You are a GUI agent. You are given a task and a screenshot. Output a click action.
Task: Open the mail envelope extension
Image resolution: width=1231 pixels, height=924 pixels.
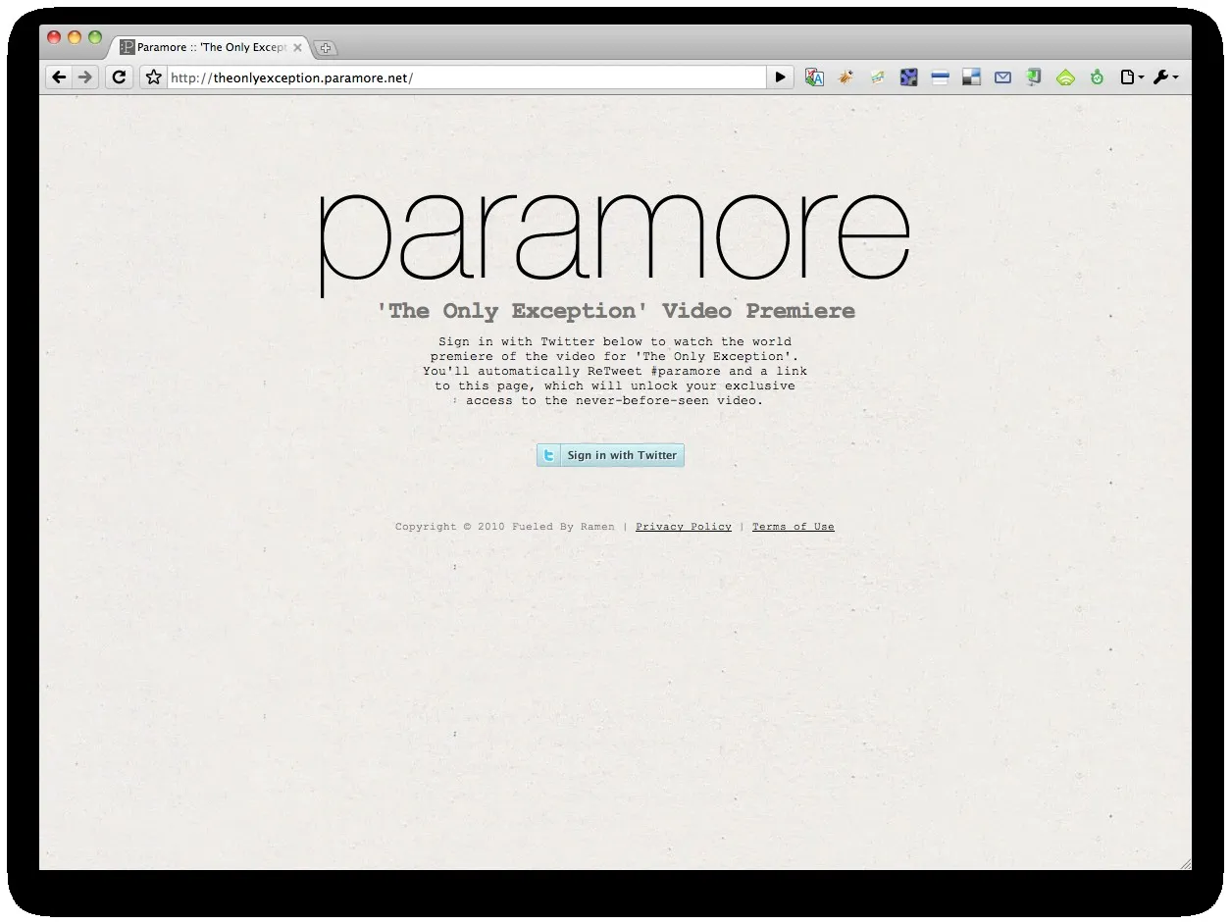[1002, 77]
